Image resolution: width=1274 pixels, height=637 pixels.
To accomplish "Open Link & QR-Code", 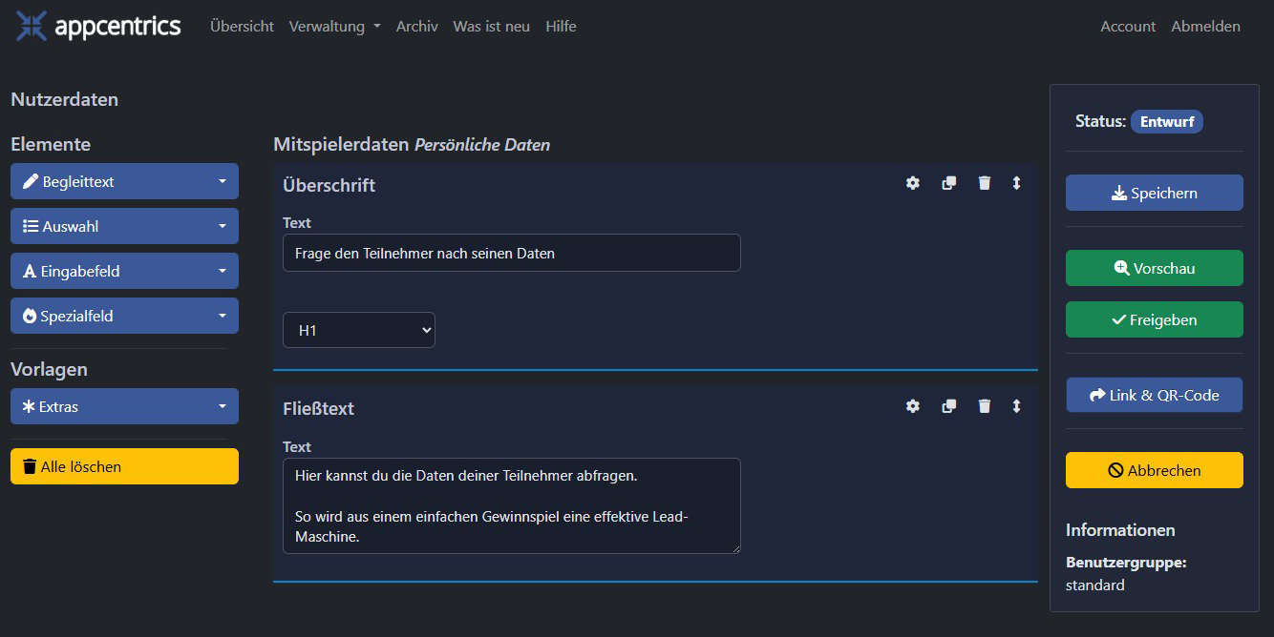I will point(1155,395).
